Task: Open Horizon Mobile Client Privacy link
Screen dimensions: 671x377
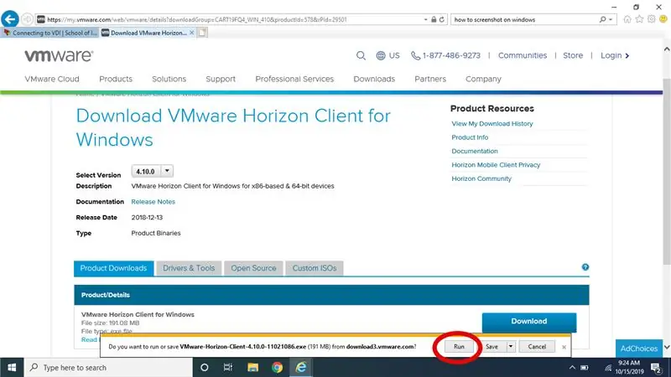Action: coord(496,164)
